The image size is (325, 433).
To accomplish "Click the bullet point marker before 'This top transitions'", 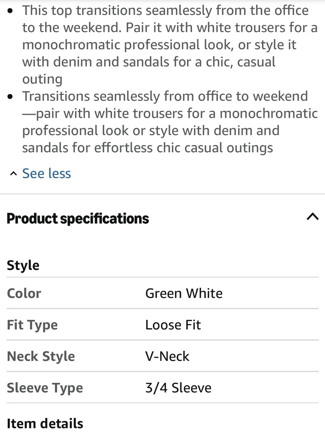I will coord(11,11).
